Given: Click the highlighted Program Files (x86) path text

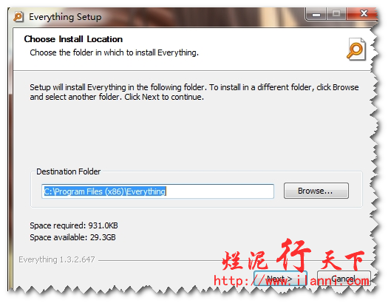Looking at the screenshot, I should (105, 191).
